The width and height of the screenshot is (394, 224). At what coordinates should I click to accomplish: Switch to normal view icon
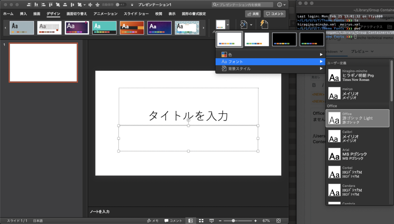click(191, 221)
